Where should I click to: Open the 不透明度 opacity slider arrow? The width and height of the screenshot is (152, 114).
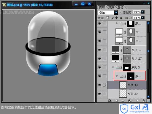(142, 12)
